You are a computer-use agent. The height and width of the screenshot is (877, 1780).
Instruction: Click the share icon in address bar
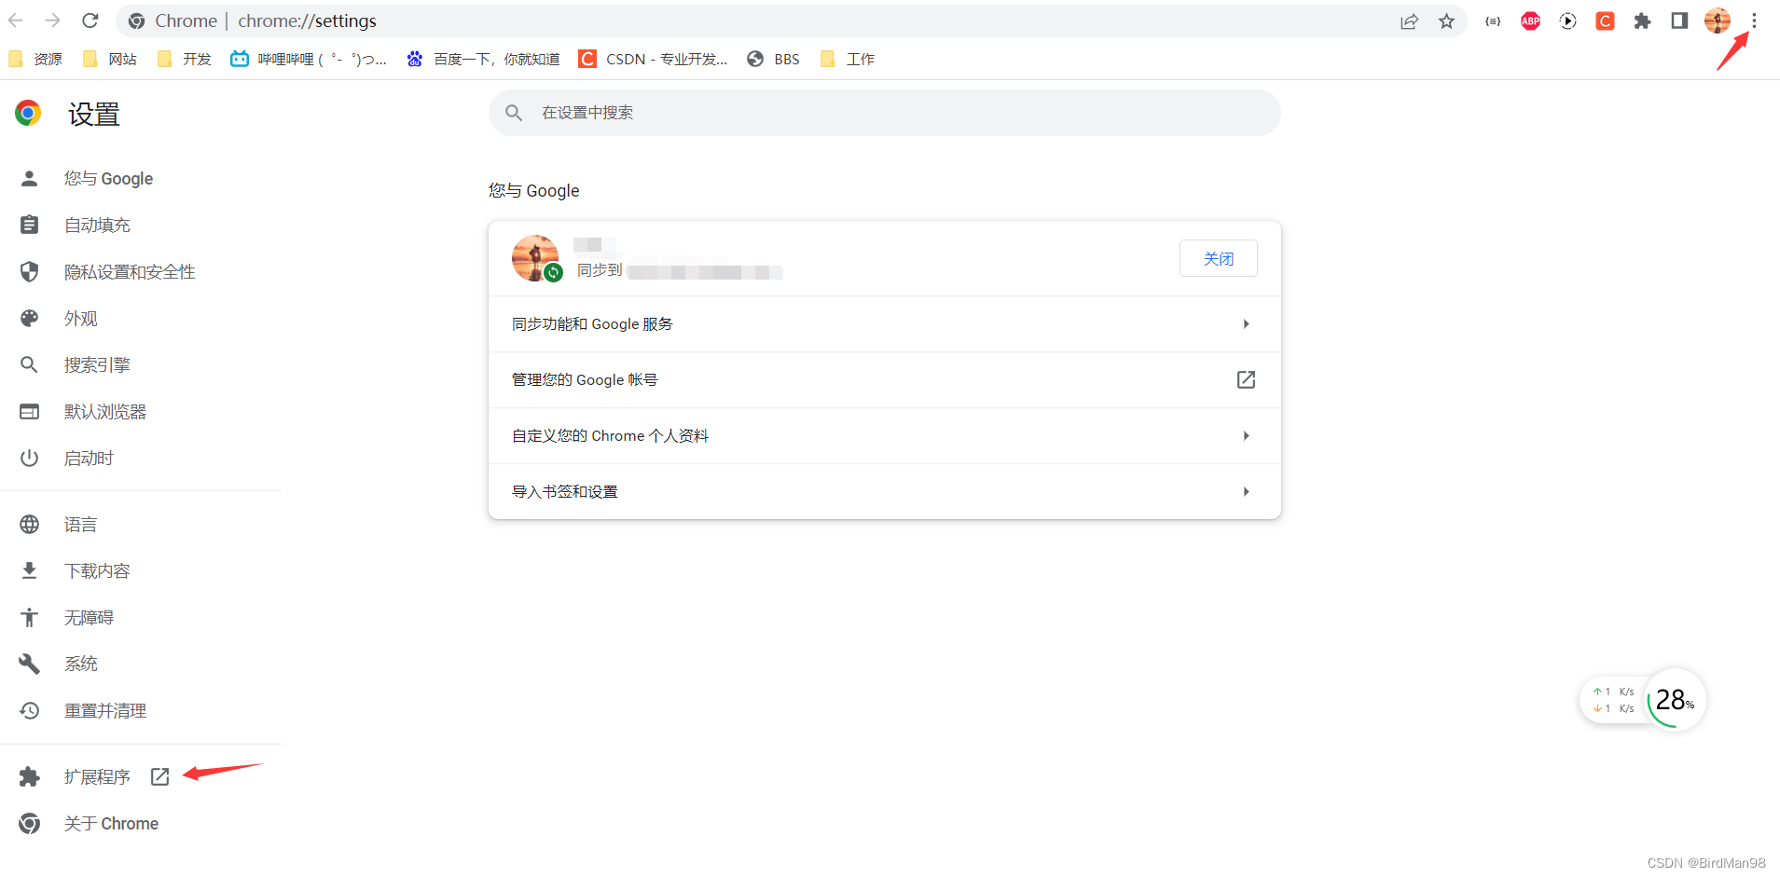(x=1409, y=21)
